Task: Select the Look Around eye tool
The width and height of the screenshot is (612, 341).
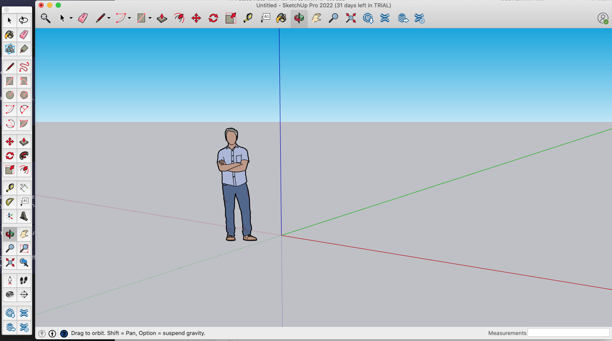Action: (x=10, y=295)
